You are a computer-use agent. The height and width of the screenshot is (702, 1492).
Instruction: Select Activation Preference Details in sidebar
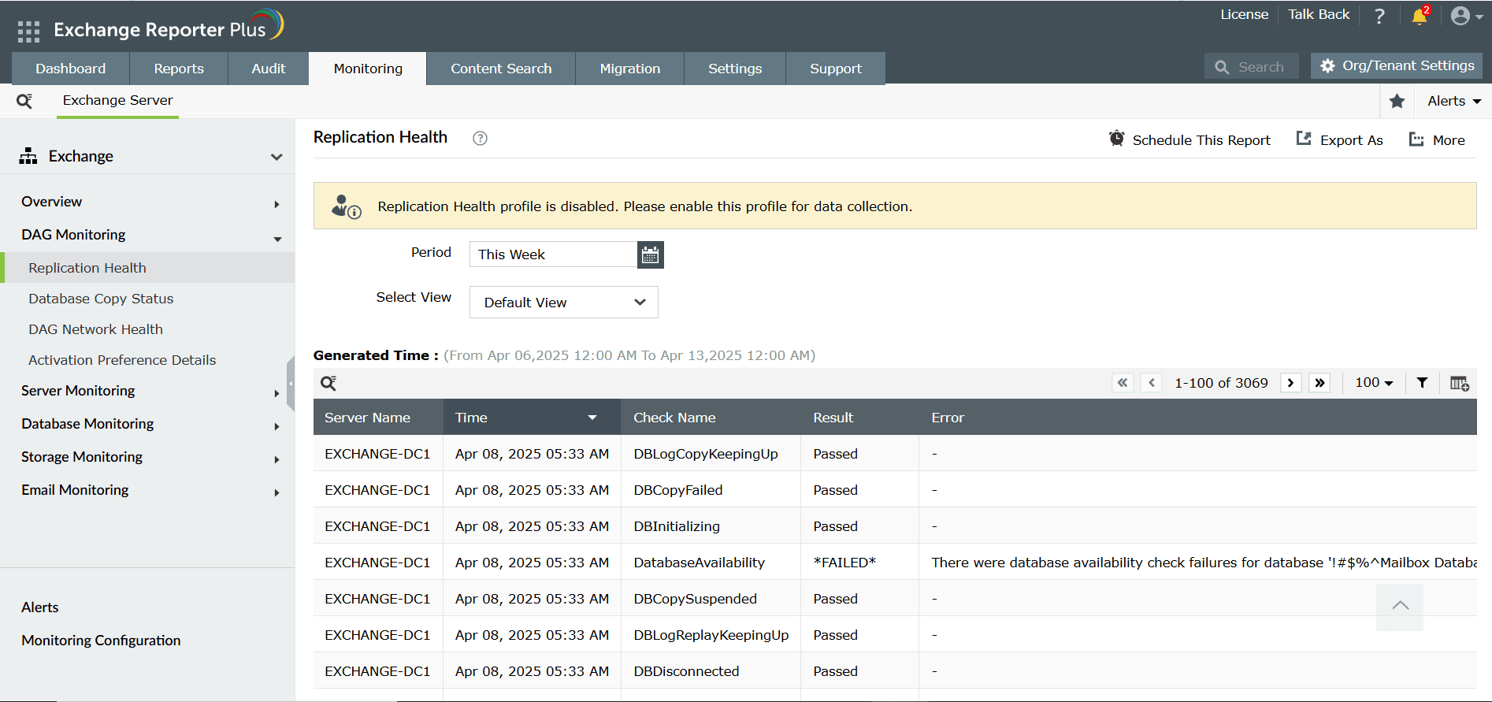[122, 360]
